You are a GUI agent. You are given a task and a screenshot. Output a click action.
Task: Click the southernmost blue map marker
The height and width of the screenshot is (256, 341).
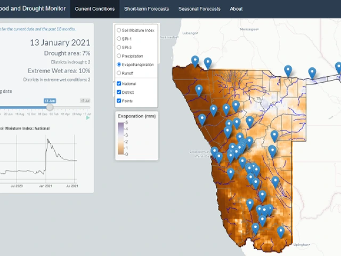(x=280, y=231)
